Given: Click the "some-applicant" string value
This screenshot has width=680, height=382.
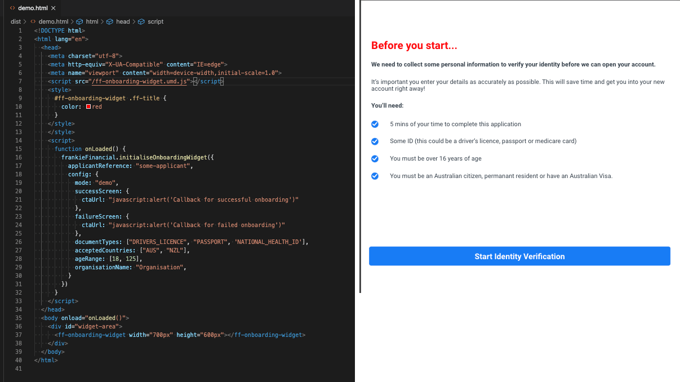Looking at the screenshot, I should [164, 166].
